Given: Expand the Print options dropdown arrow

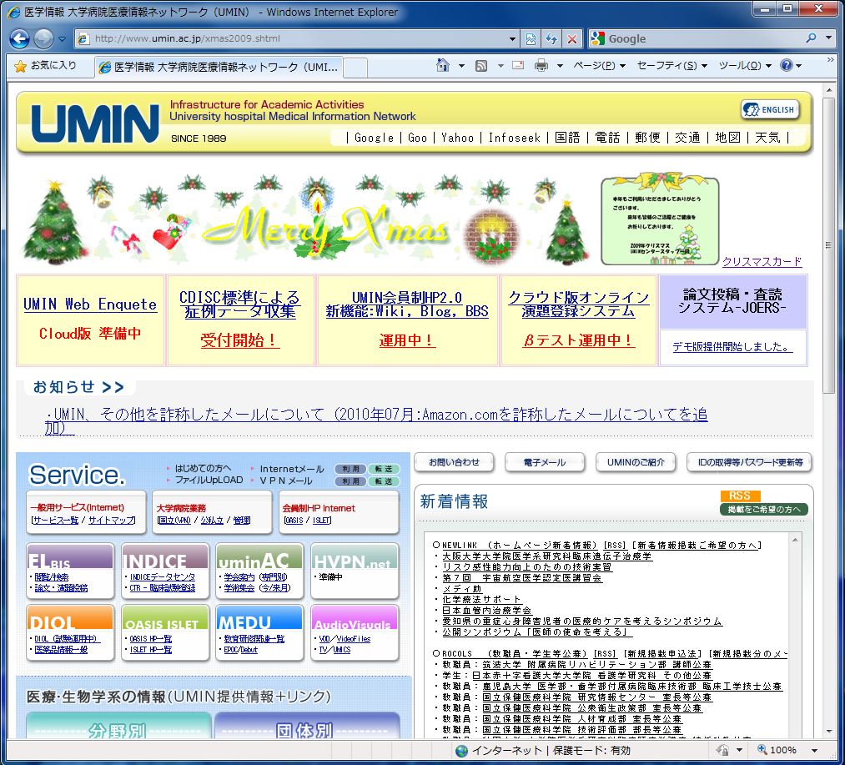Looking at the screenshot, I should 560,66.
